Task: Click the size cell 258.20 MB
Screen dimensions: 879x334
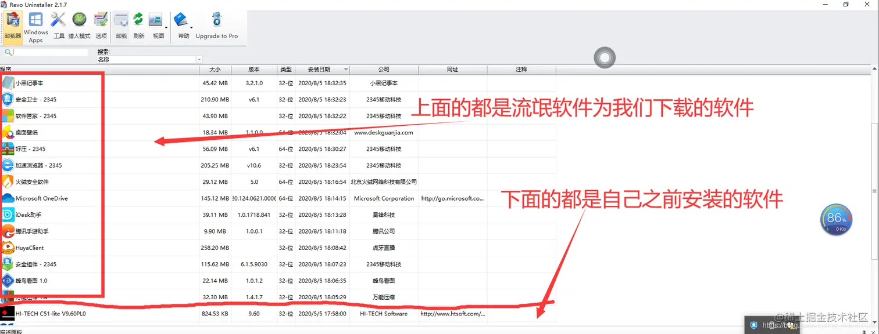Action: pos(215,248)
